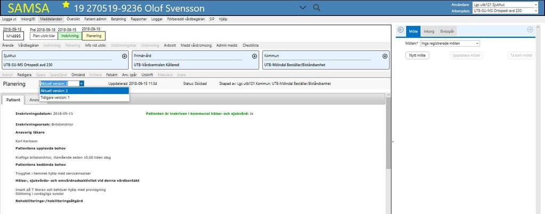This screenshot has width=545, height=214.
Task: Add recipient with Sjukhus plus icon
Action: (125, 56)
